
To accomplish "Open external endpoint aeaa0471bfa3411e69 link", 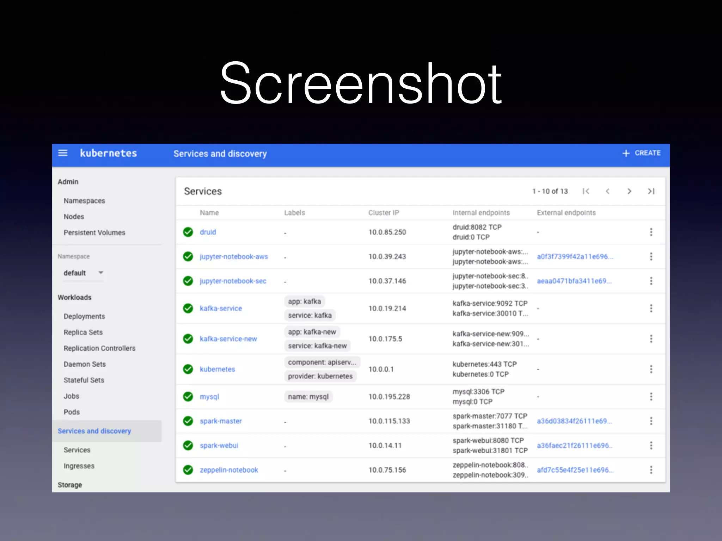I will (x=574, y=281).
